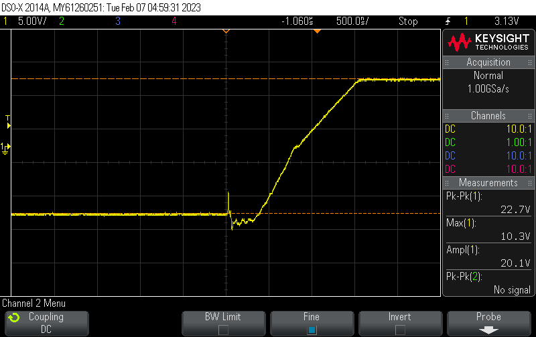Open the Coupling DC selection softkey
This screenshot has height=337, width=536.
(x=46, y=322)
